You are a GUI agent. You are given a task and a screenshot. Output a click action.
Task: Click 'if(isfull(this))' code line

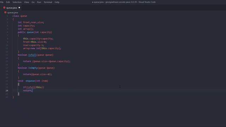click(x=34, y=87)
